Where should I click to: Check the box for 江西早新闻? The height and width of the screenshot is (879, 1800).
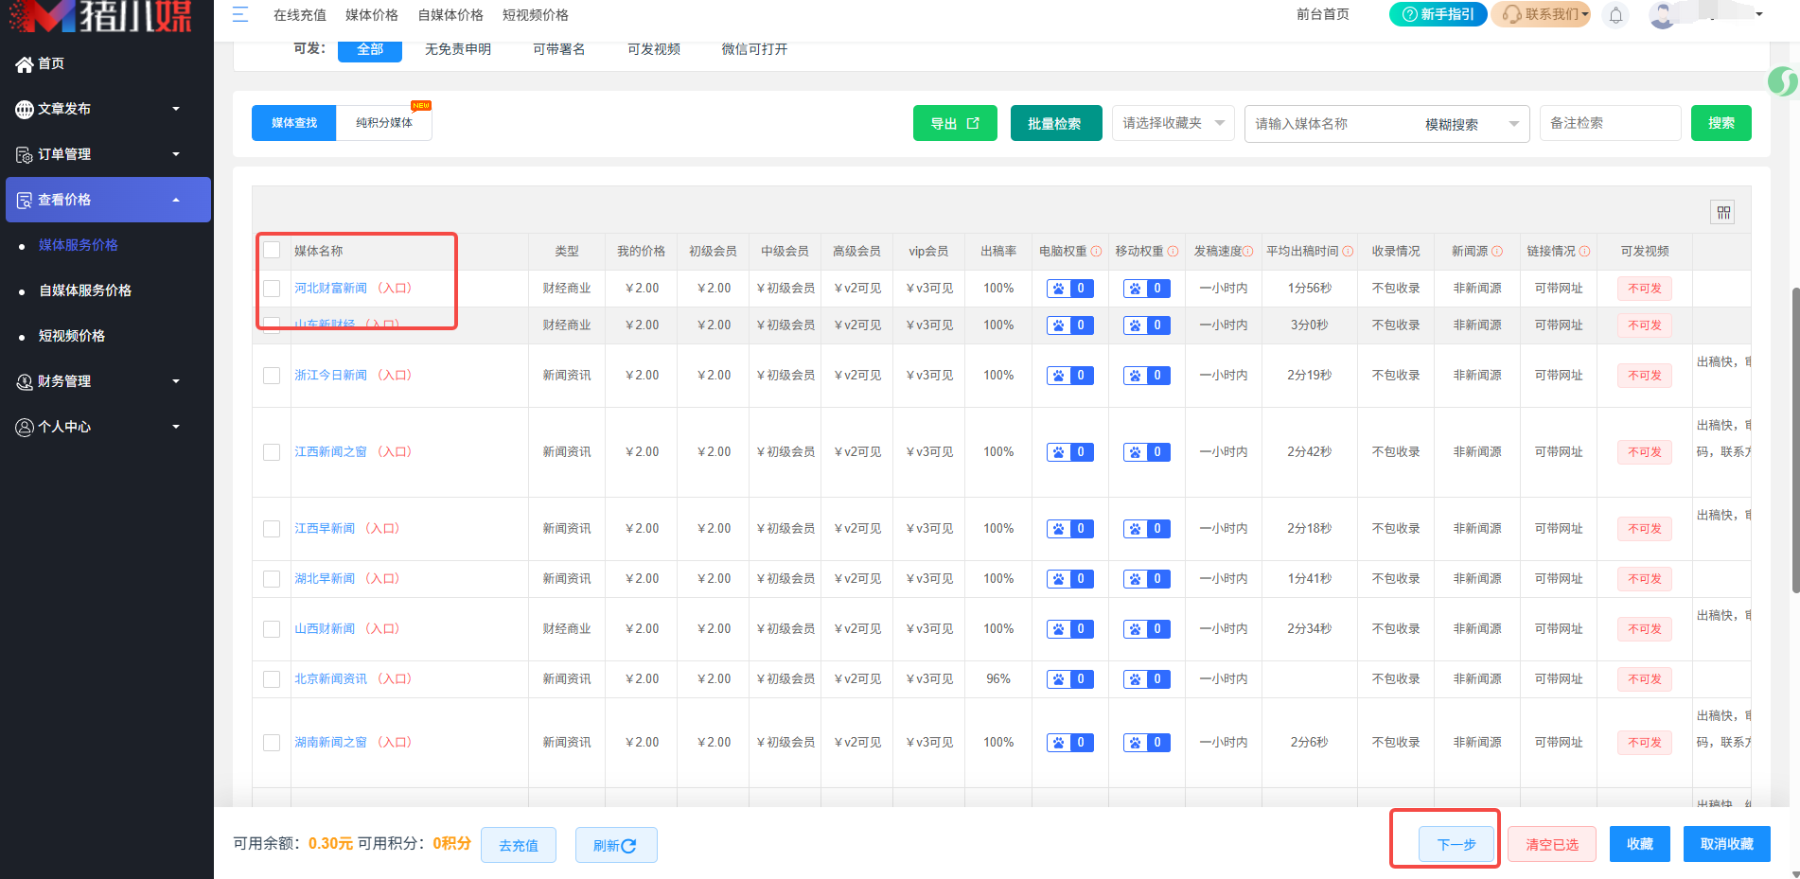tap(272, 529)
